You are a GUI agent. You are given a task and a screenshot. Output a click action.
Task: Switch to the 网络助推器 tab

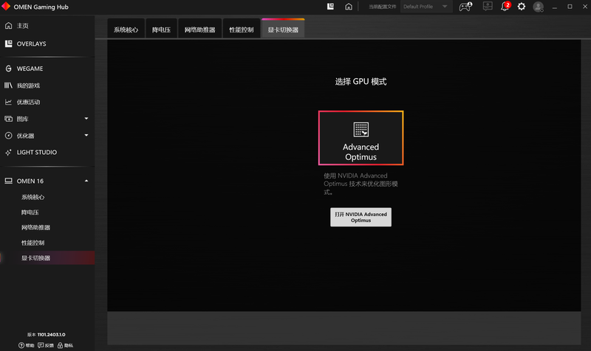coord(199,30)
